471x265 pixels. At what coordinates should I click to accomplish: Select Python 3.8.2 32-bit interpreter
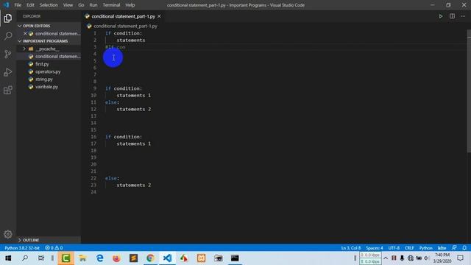click(22, 248)
